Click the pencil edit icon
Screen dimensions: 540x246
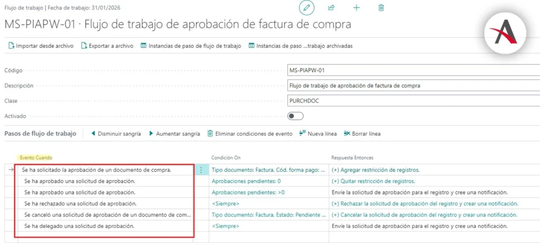click(x=306, y=8)
